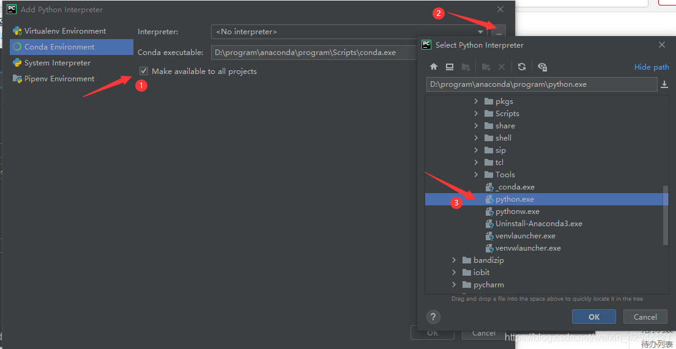Click New Folder icon in file chooser toolbar
This screenshot has height=349, width=676.
tap(486, 67)
